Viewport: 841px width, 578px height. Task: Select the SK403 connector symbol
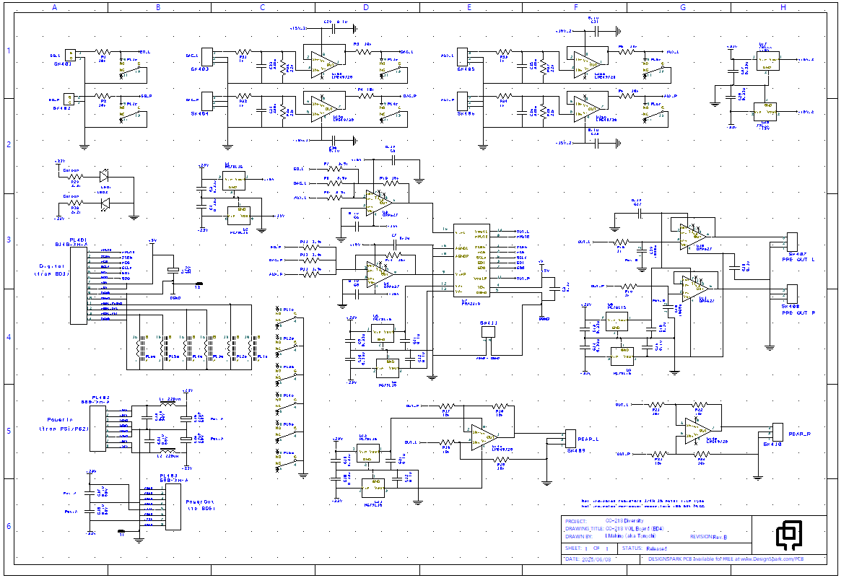coord(206,57)
